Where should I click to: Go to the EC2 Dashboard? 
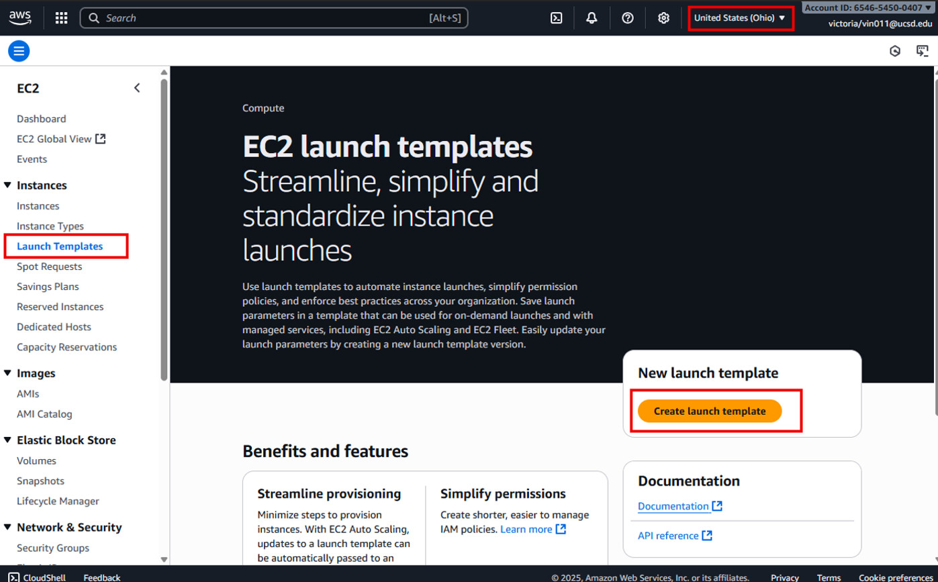pyautogui.click(x=42, y=119)
